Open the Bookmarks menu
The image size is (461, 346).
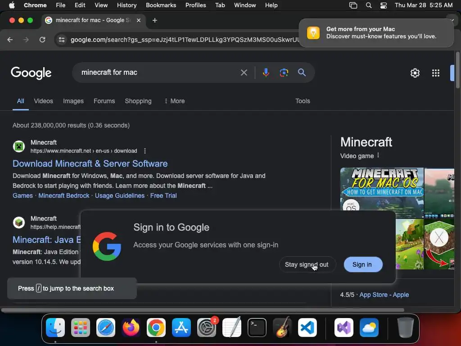pos(161,5)
